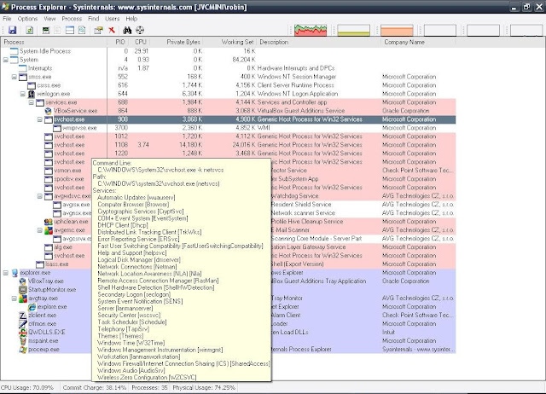Click the binoculars Find Handle icon

tap(127, 31)
